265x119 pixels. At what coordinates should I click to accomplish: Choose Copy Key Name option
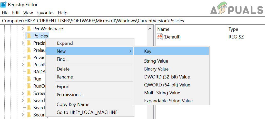[x=73, y=104]
